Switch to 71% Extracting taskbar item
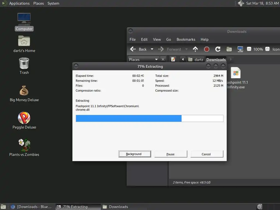Image resolution: width=280 pixels, height=210 pixels. click(x=78, y=207)
